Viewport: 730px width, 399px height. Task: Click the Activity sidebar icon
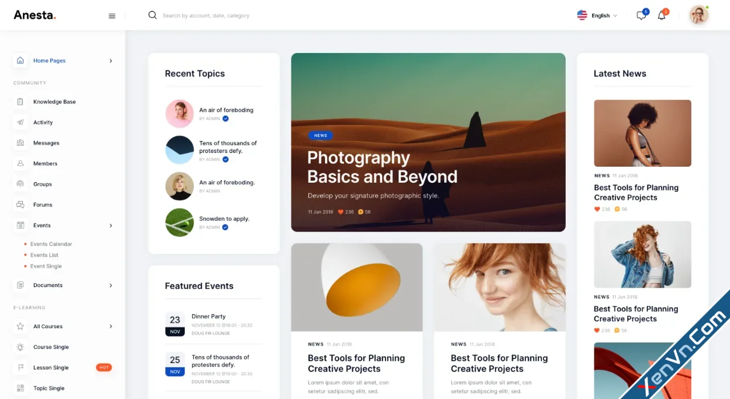[x=21, y=122]
